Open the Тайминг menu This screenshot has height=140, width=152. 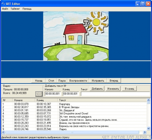click(x=15, y=9)
